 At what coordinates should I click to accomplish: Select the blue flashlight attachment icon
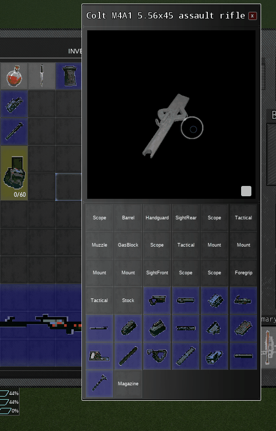pos(214,356)
